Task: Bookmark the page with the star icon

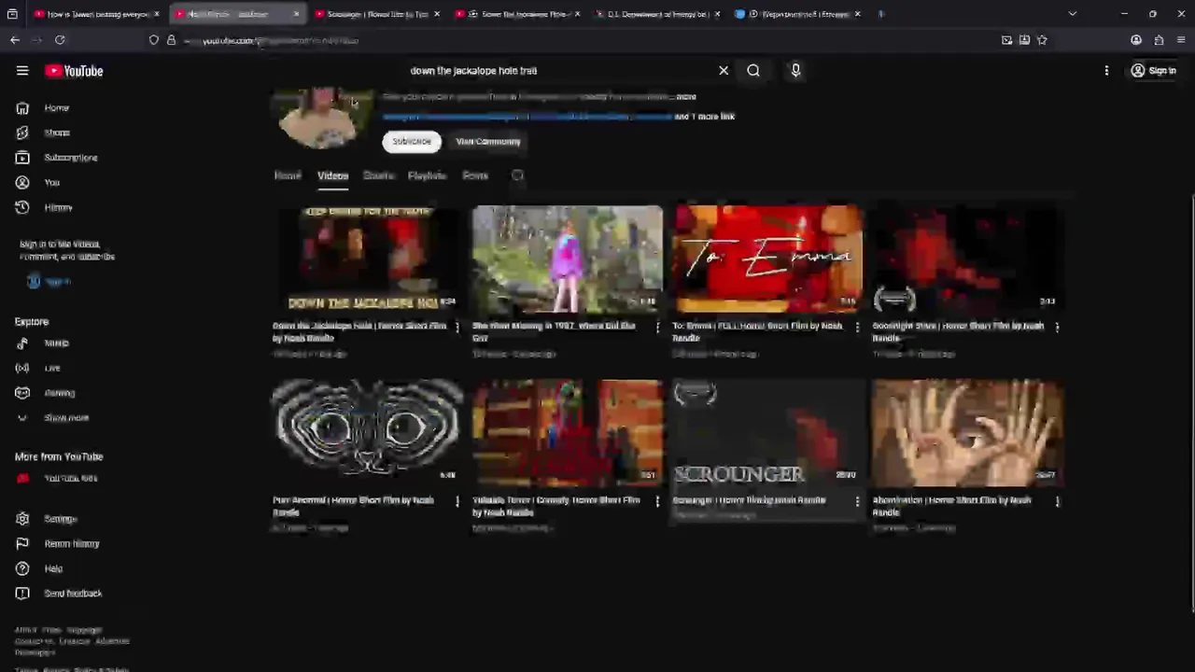Action: pos(1042,40)
